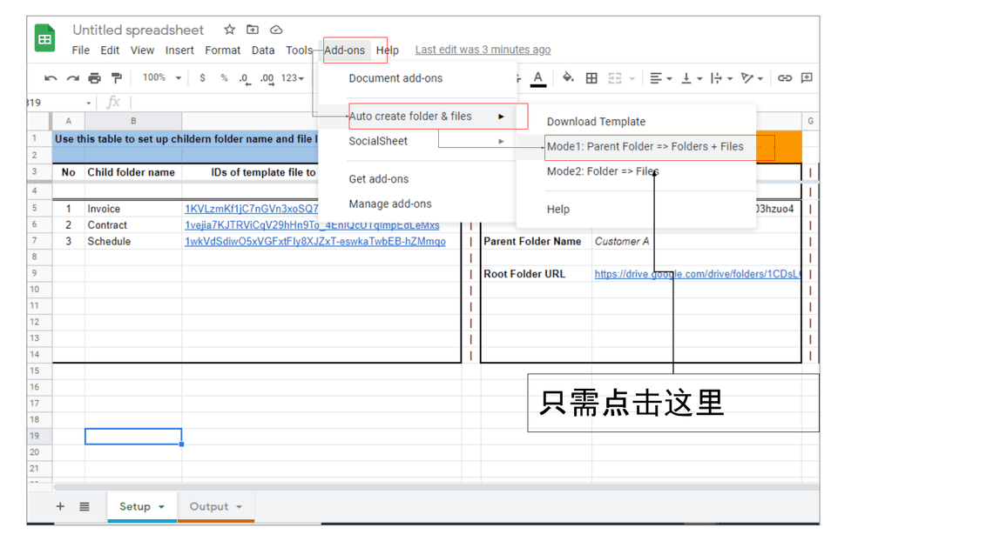Click the Insert link icon
The width and height of the screenshot is (993, 541).
784,78
